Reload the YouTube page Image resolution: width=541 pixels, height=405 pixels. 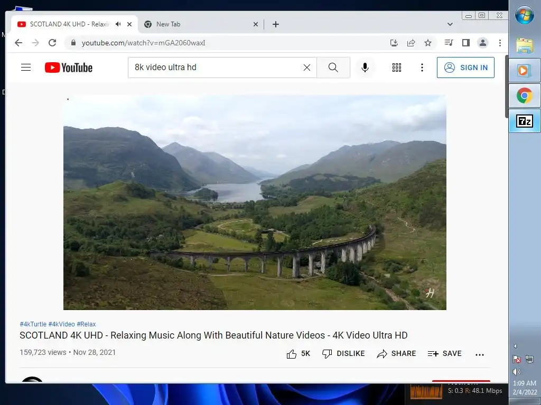tap(52, 43)
